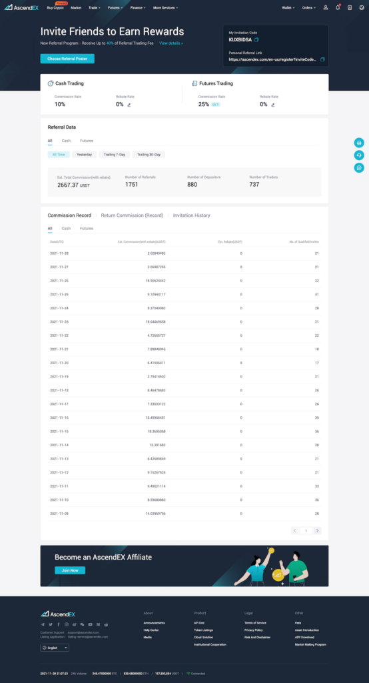The height and width of the screenshot is (683, 369).
Task: Select the Trailing 7-Day filter
Action: [115, 154]
